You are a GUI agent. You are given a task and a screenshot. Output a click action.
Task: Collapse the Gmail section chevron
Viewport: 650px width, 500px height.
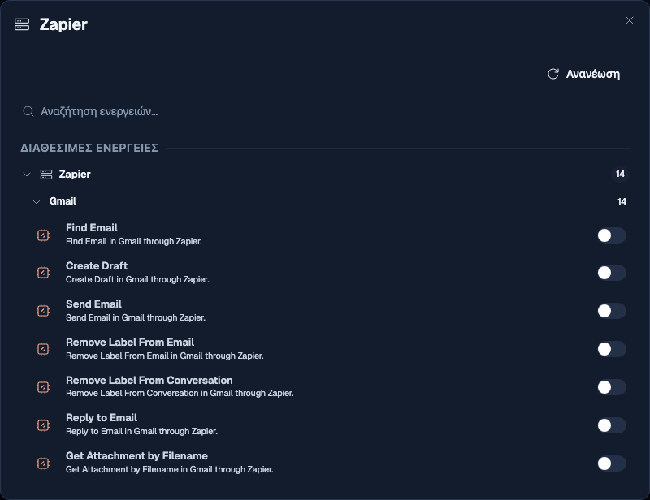click(x=37, y=202)
